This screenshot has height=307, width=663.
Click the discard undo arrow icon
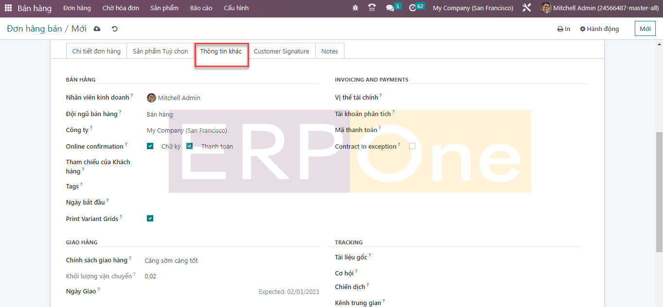pos(115,29)
